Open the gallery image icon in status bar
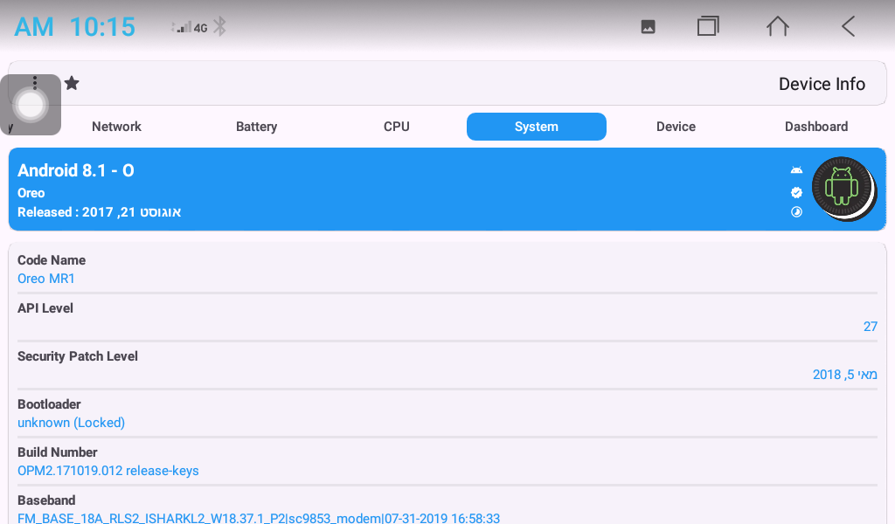The width and height of the screenshot is (895, 524). (x=648, y=27)
